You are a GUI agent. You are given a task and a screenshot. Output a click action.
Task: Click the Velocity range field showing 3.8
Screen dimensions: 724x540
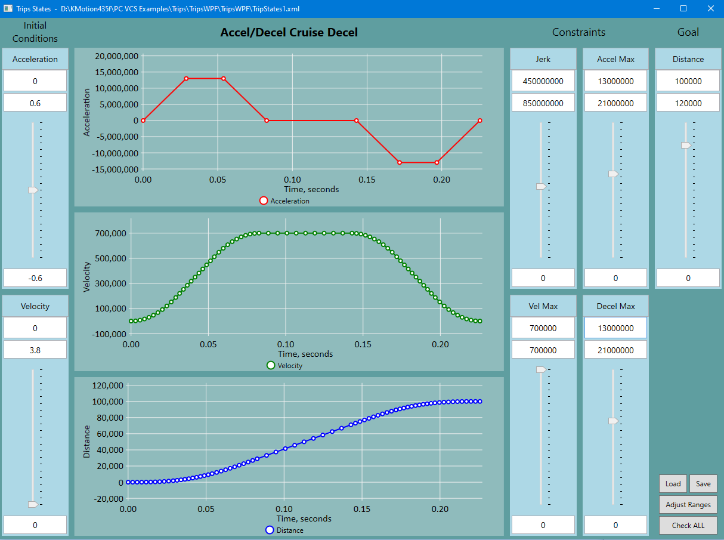click(35, 350)
